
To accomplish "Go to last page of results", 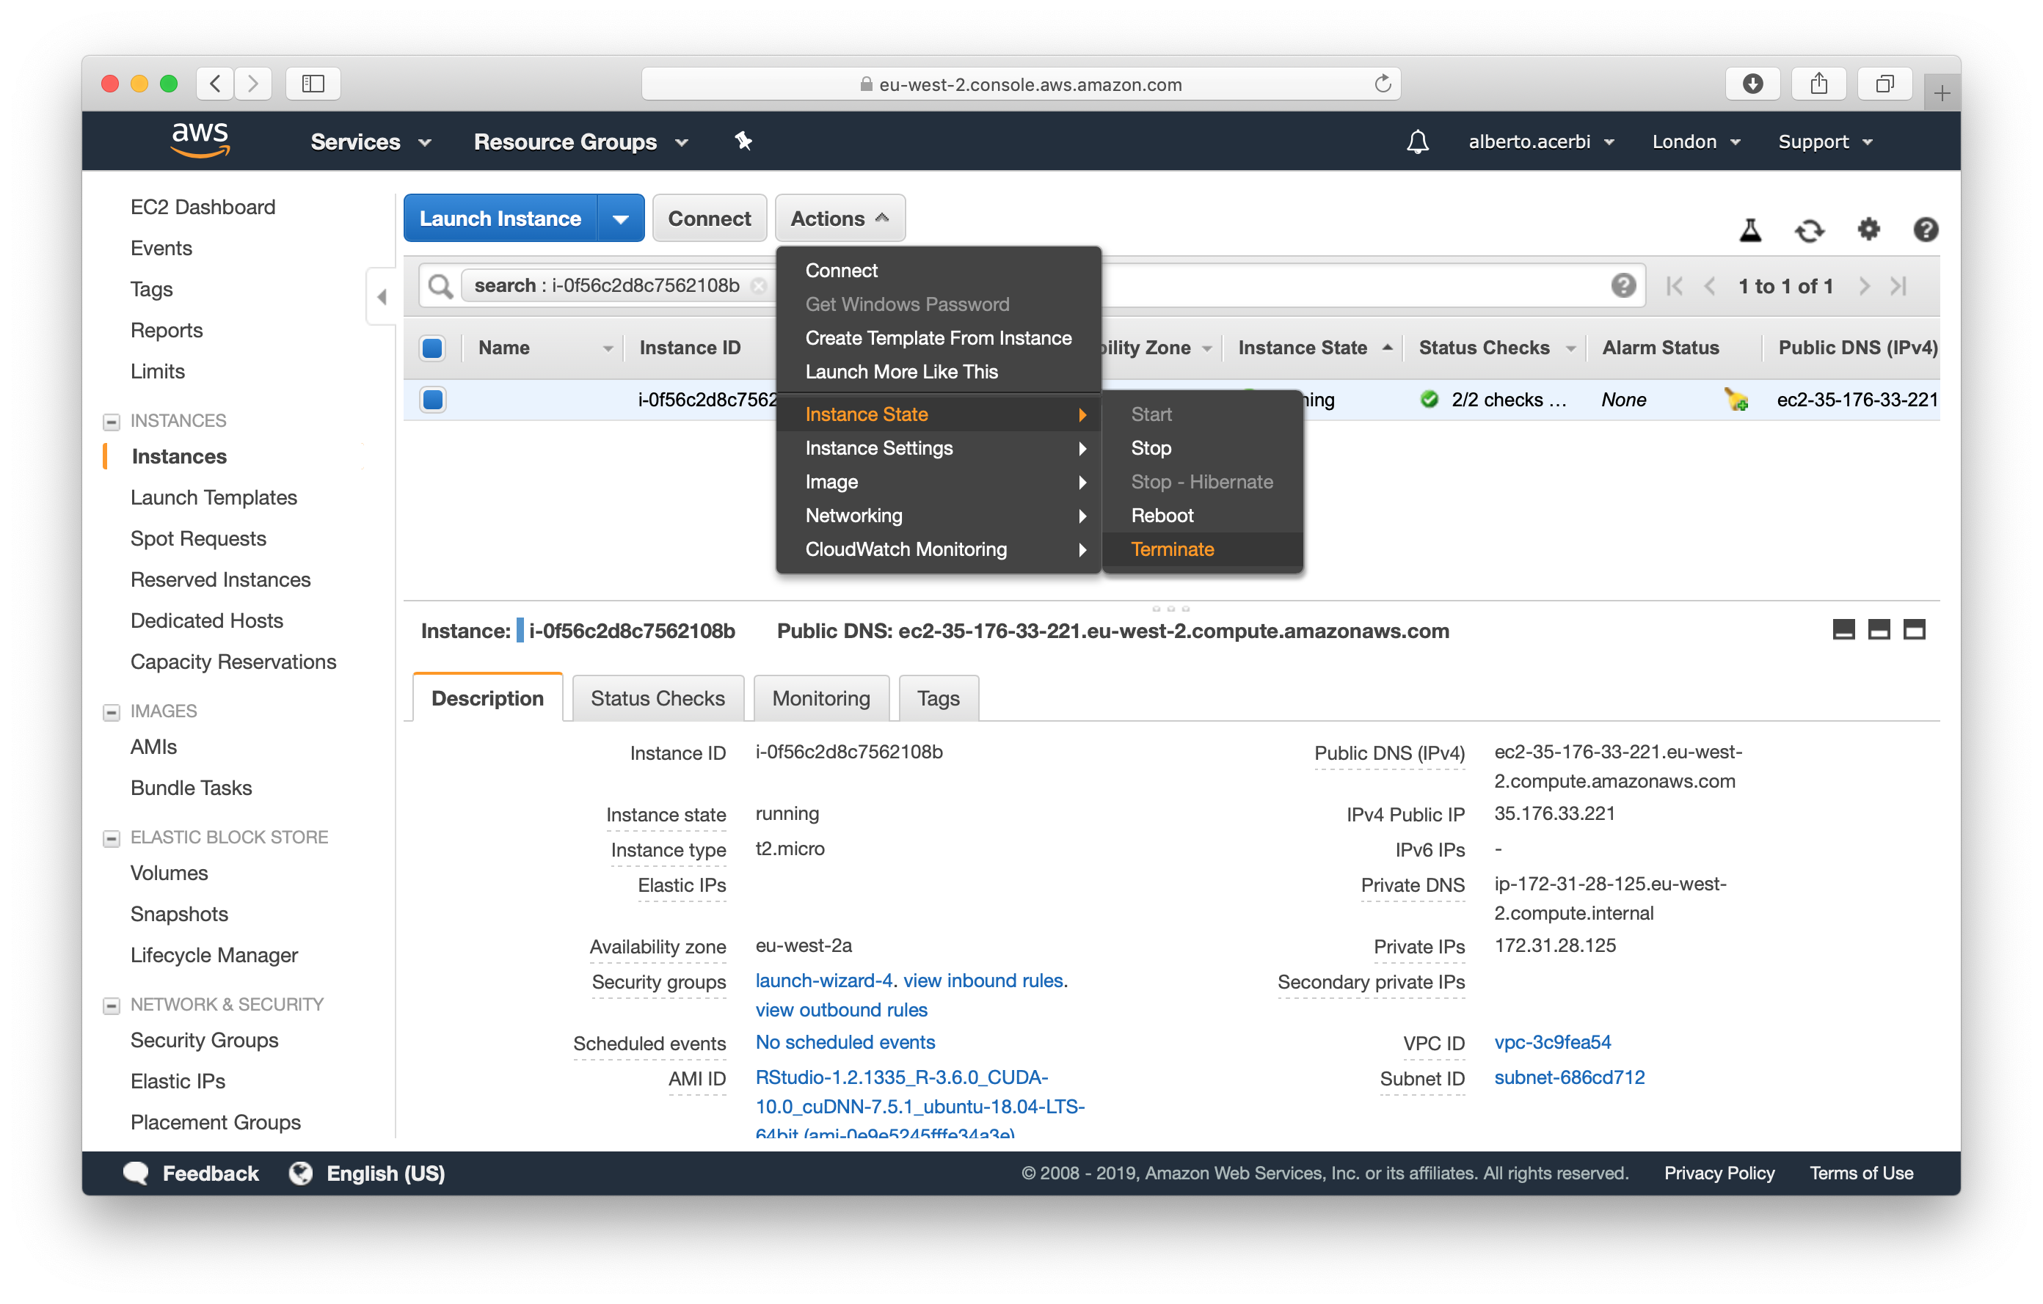I will tap(1898, 286).
